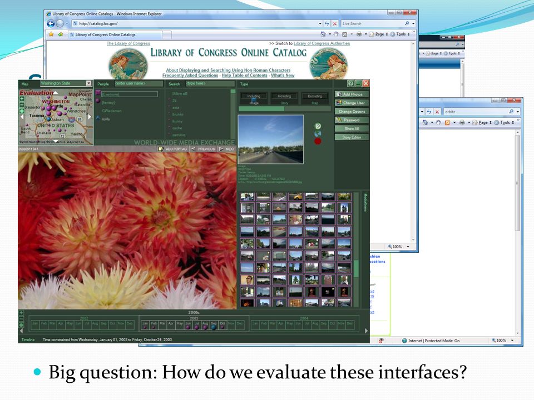Toggle the Including Story type filter
534x400 pixels.
(284, 99)
